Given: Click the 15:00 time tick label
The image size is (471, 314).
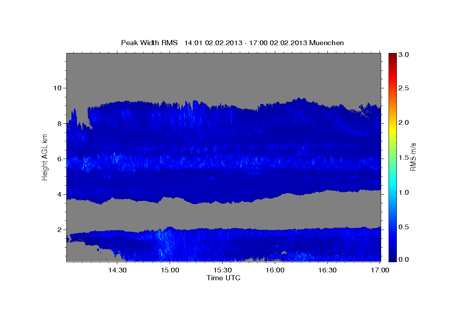Looking at the screenshot, I should (x=170, y=270).
